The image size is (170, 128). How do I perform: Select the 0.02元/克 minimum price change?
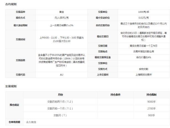[x=144, y=18]
